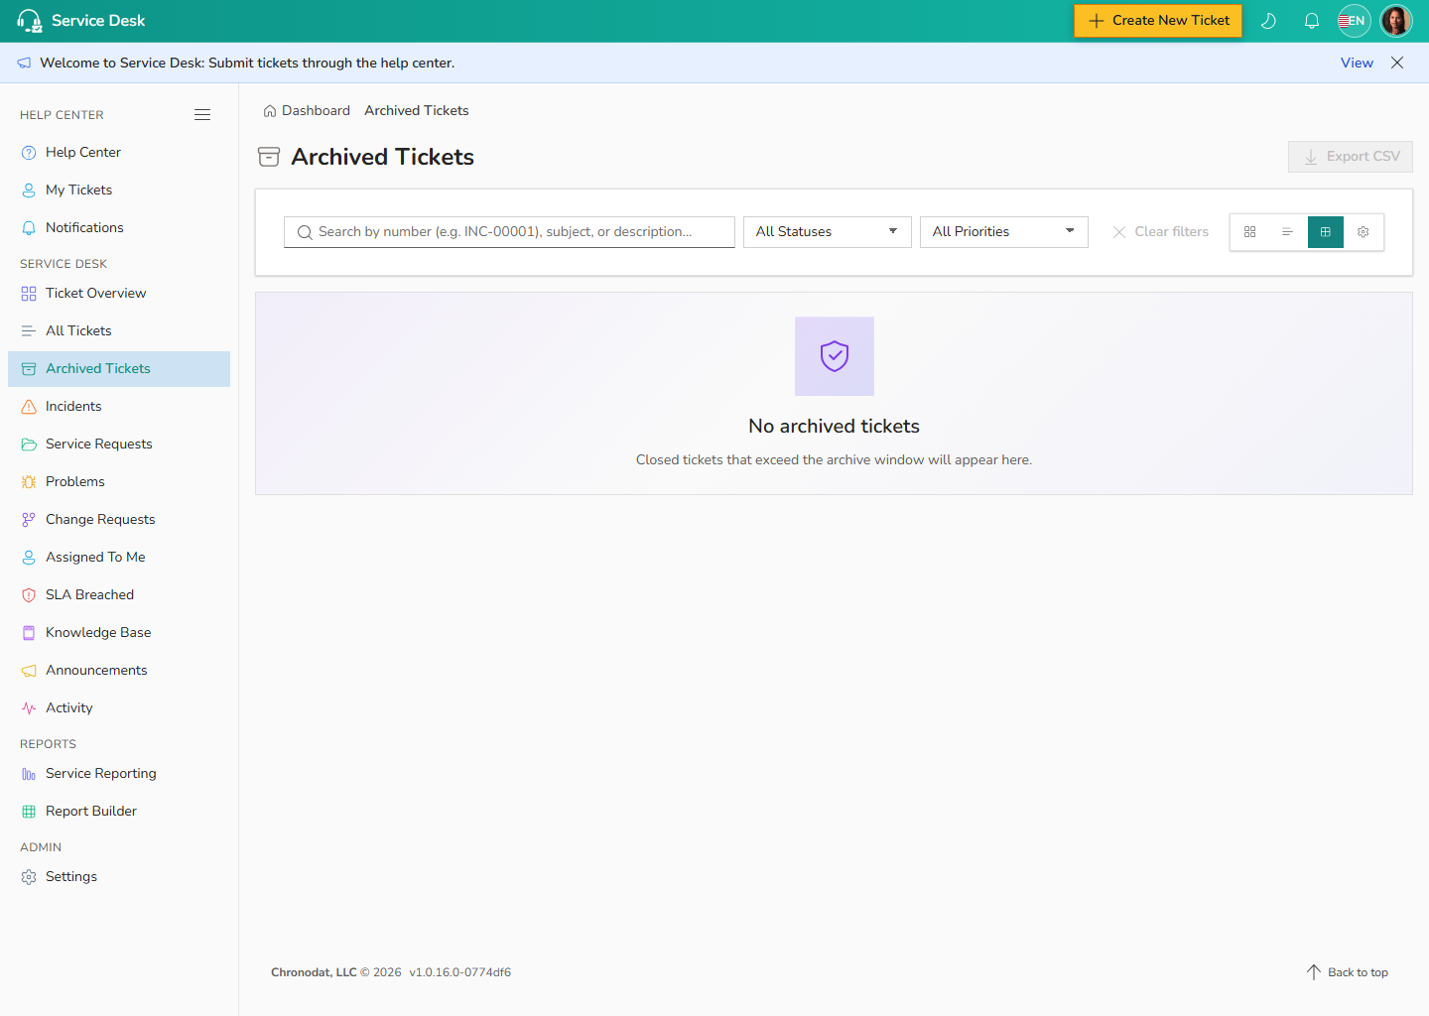This screenshot has width=1429, height=1016.
Task: Click the Problems bug icon
Action: 29,482
